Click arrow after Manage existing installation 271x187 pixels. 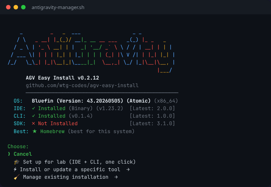pos(116,177)
